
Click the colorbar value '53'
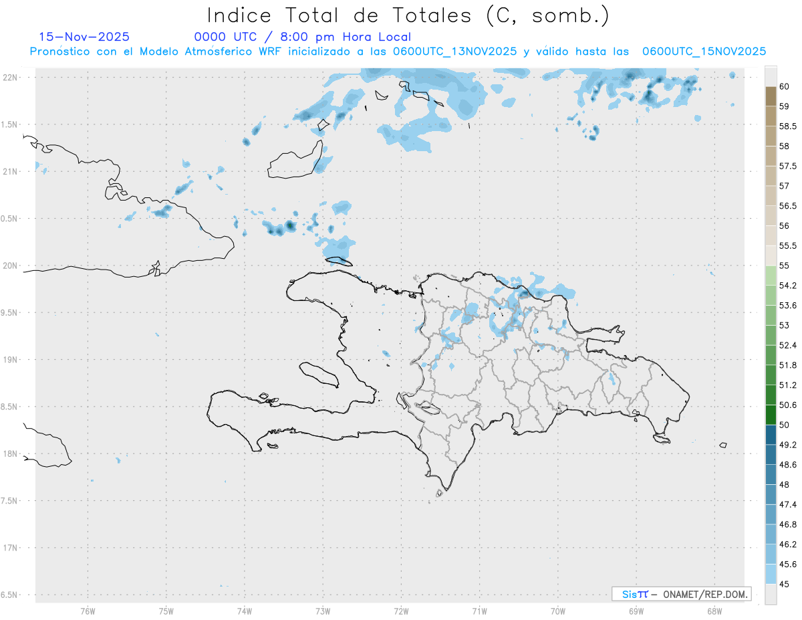click(x=785, y=325)
